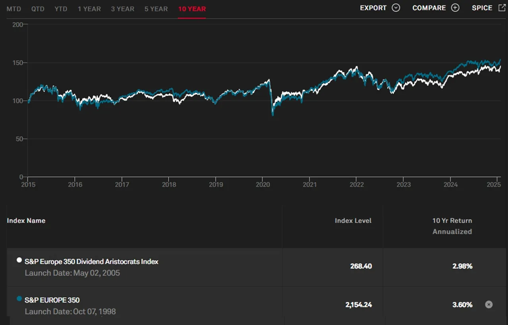
Task: Expand the export chevron circle icon
Action: coord(396,8)
